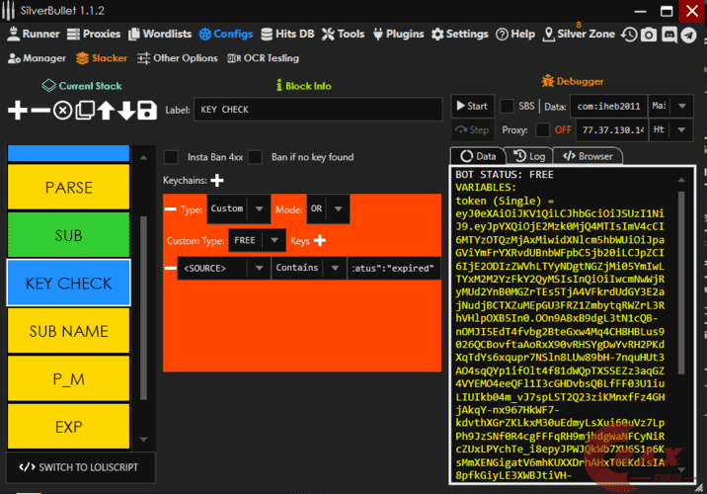The image size is (707, 494).
Task: Select the yellow PARSE block
Action: click(x=68, y=188)
